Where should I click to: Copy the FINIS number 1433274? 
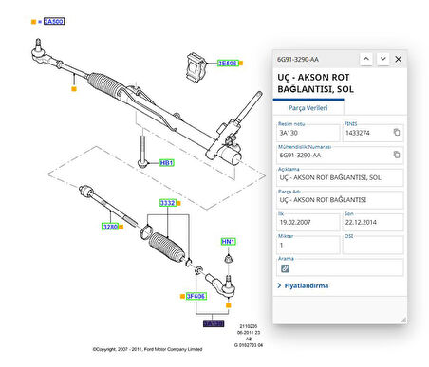pos(397,132)
